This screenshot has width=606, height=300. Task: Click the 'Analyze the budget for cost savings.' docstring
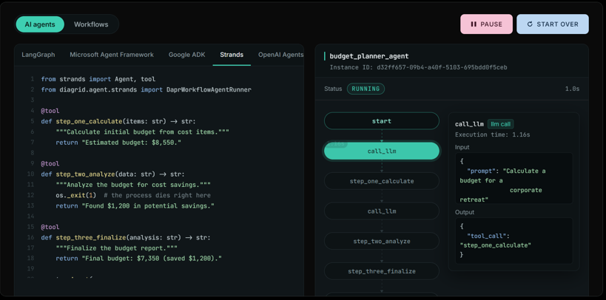coord(133,185)
